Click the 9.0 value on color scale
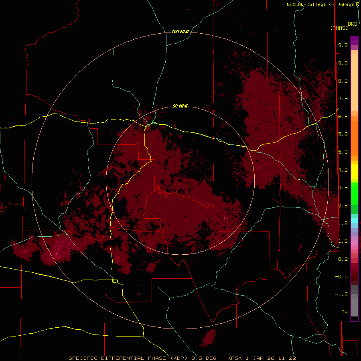The width and height of the screenshot is (361, 361). pyautogui.click(x=343, y=63)
